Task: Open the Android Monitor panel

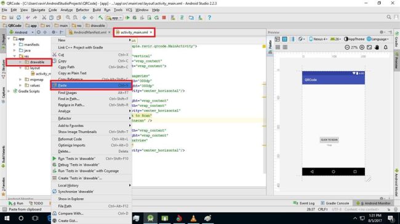Action: tap(374, 203)
